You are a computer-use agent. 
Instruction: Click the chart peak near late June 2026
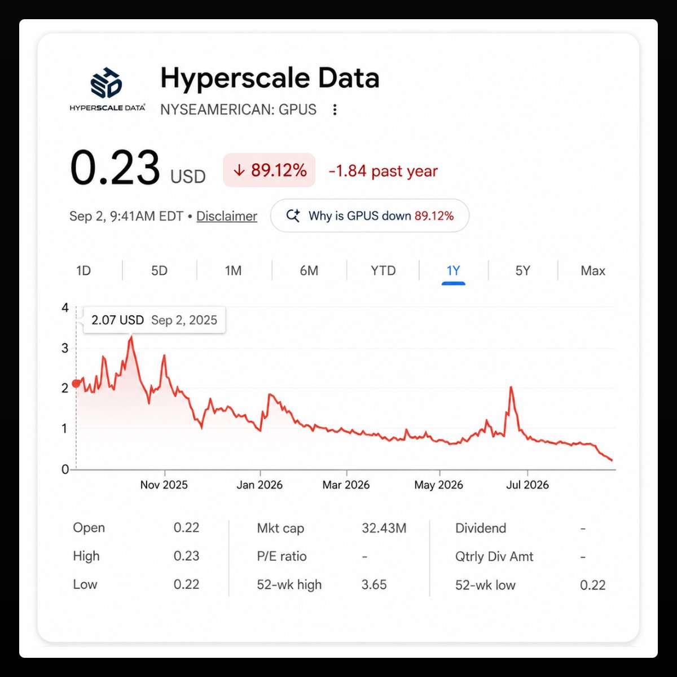tap(511, 387)
